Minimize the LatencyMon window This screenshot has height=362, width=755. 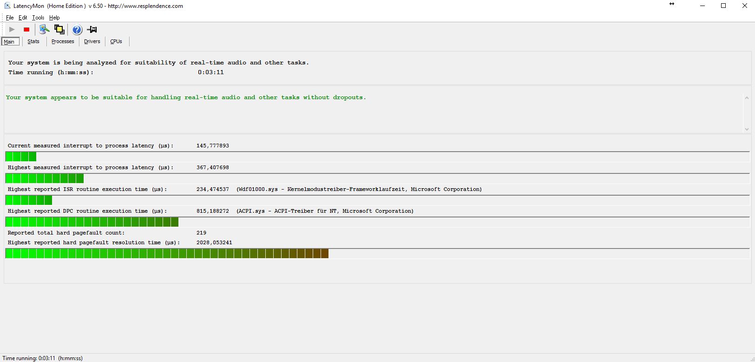click(702, 6)
